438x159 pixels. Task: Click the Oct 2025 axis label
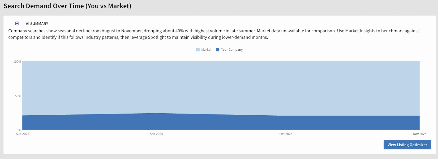pos(286,134)
